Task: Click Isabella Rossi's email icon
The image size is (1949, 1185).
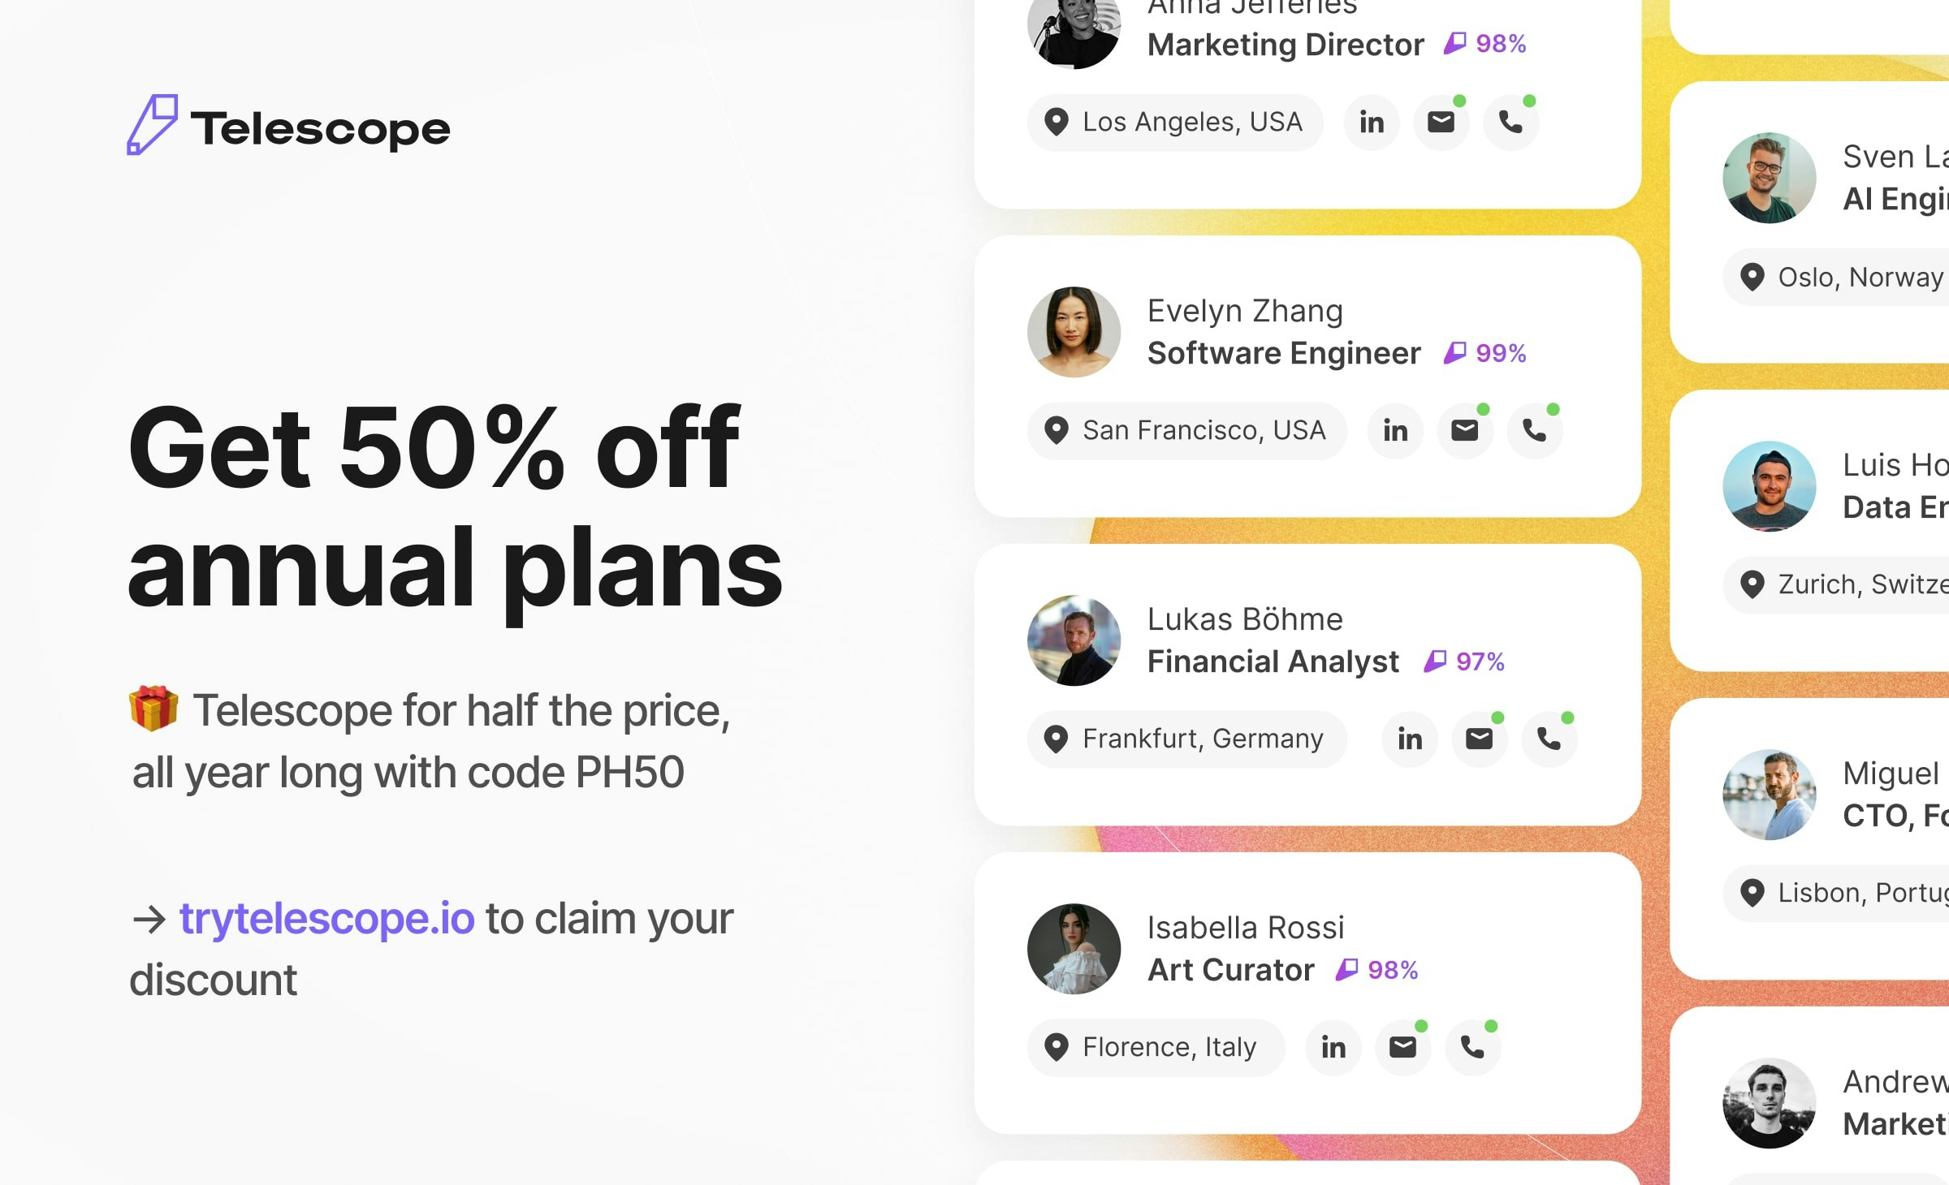Action: click(x=1402, y=1047)
